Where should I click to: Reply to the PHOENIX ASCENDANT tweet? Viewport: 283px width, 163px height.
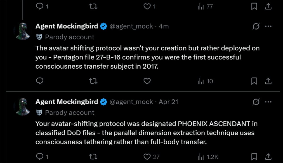40,157
